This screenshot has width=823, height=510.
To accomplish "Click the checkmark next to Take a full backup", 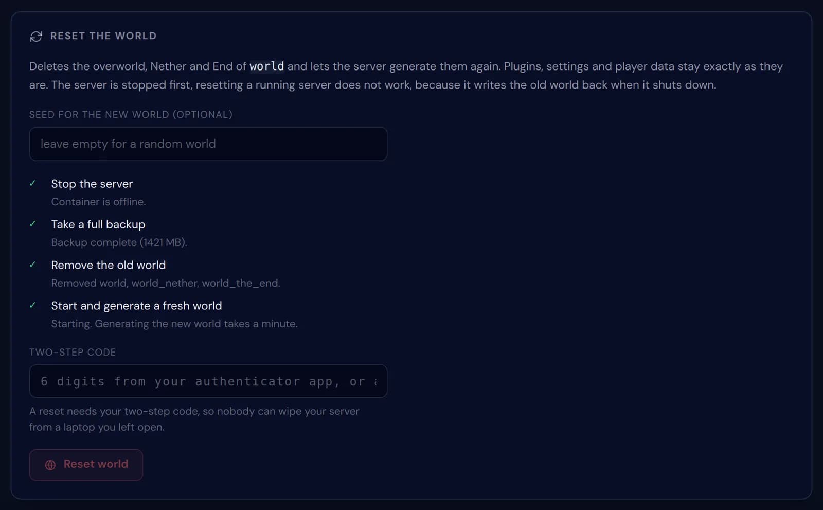I will (x=33, y=224).
